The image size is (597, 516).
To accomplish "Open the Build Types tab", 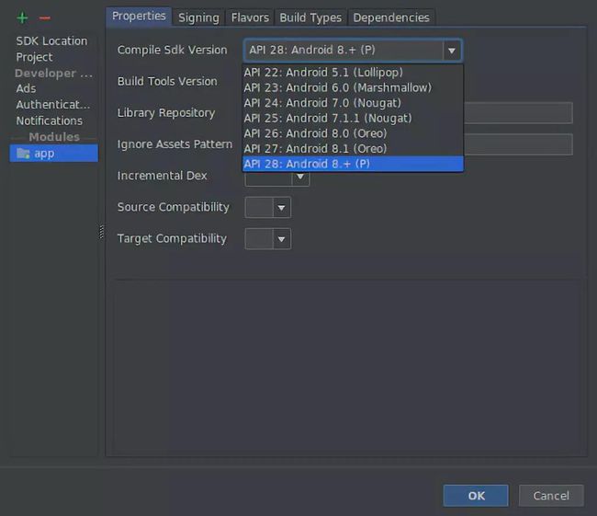I will (x=310, y=17).
